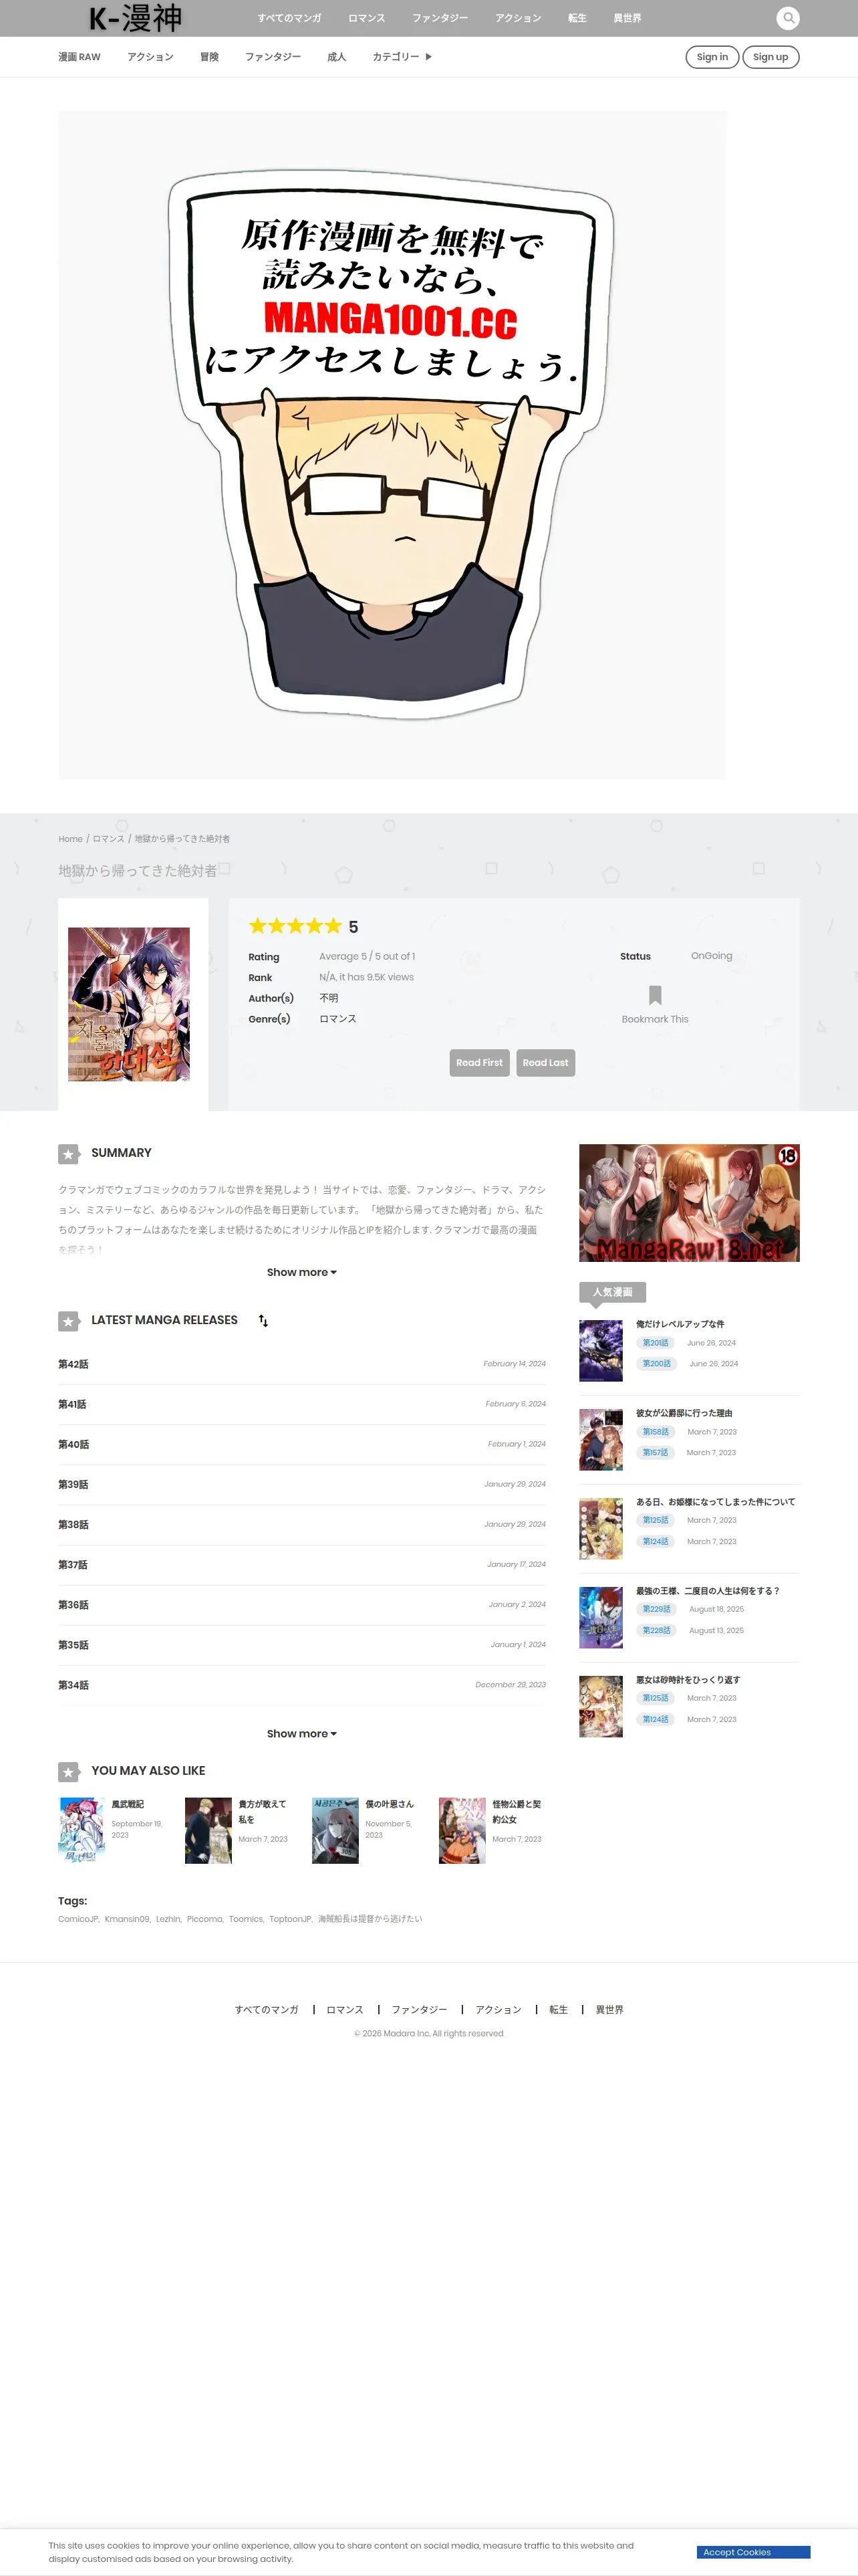The width and height of the screenshot is (858, 2576).
Task: Click the Read First button
Action: pos(479,1063)
